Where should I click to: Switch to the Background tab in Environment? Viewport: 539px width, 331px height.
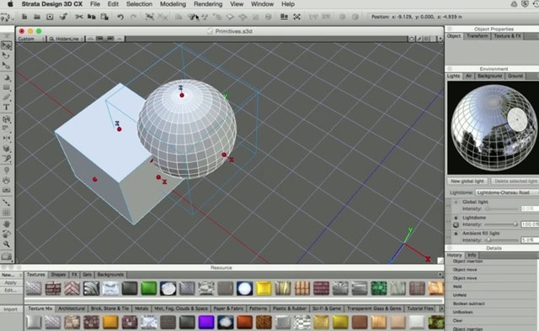click(489, 76)
